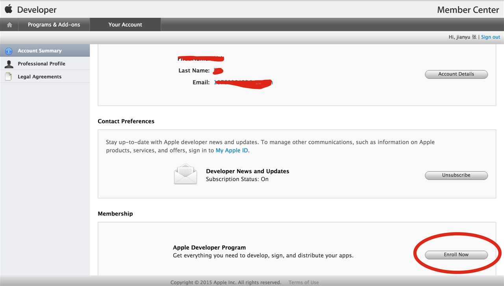Click the Member Center heading
The width and height of the screenshot is (504, 286).
click(468, 10)
